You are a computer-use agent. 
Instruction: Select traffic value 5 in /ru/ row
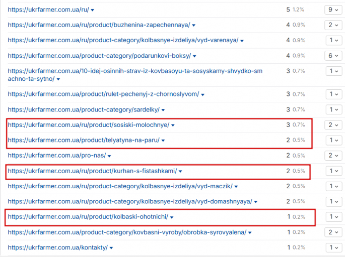click(x=288, y=10)
